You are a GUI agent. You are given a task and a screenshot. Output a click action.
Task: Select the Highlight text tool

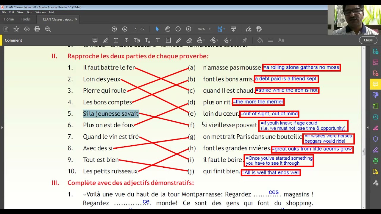click(x=105, y=40)
